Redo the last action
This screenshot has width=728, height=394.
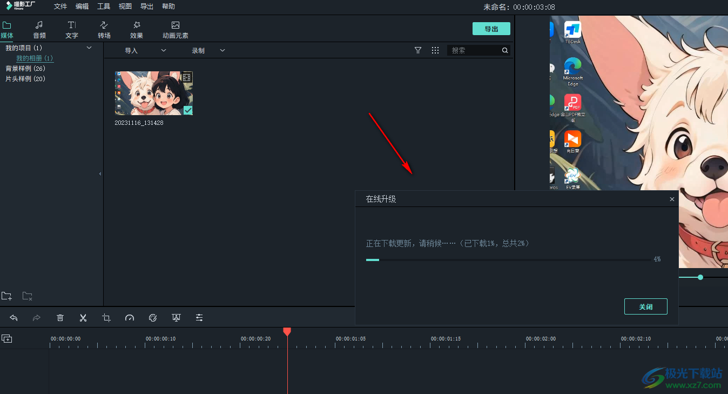tap(37, 318)
